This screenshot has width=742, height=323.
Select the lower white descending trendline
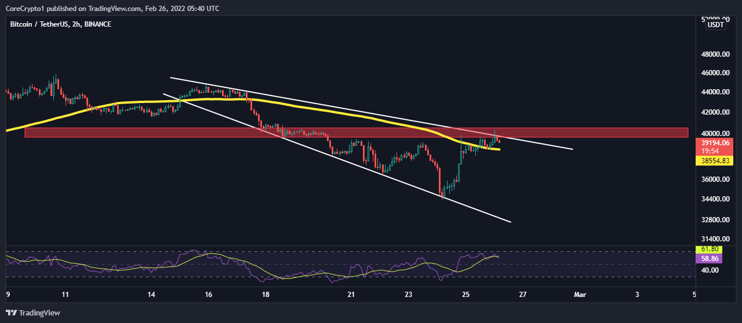coord(336,157)
